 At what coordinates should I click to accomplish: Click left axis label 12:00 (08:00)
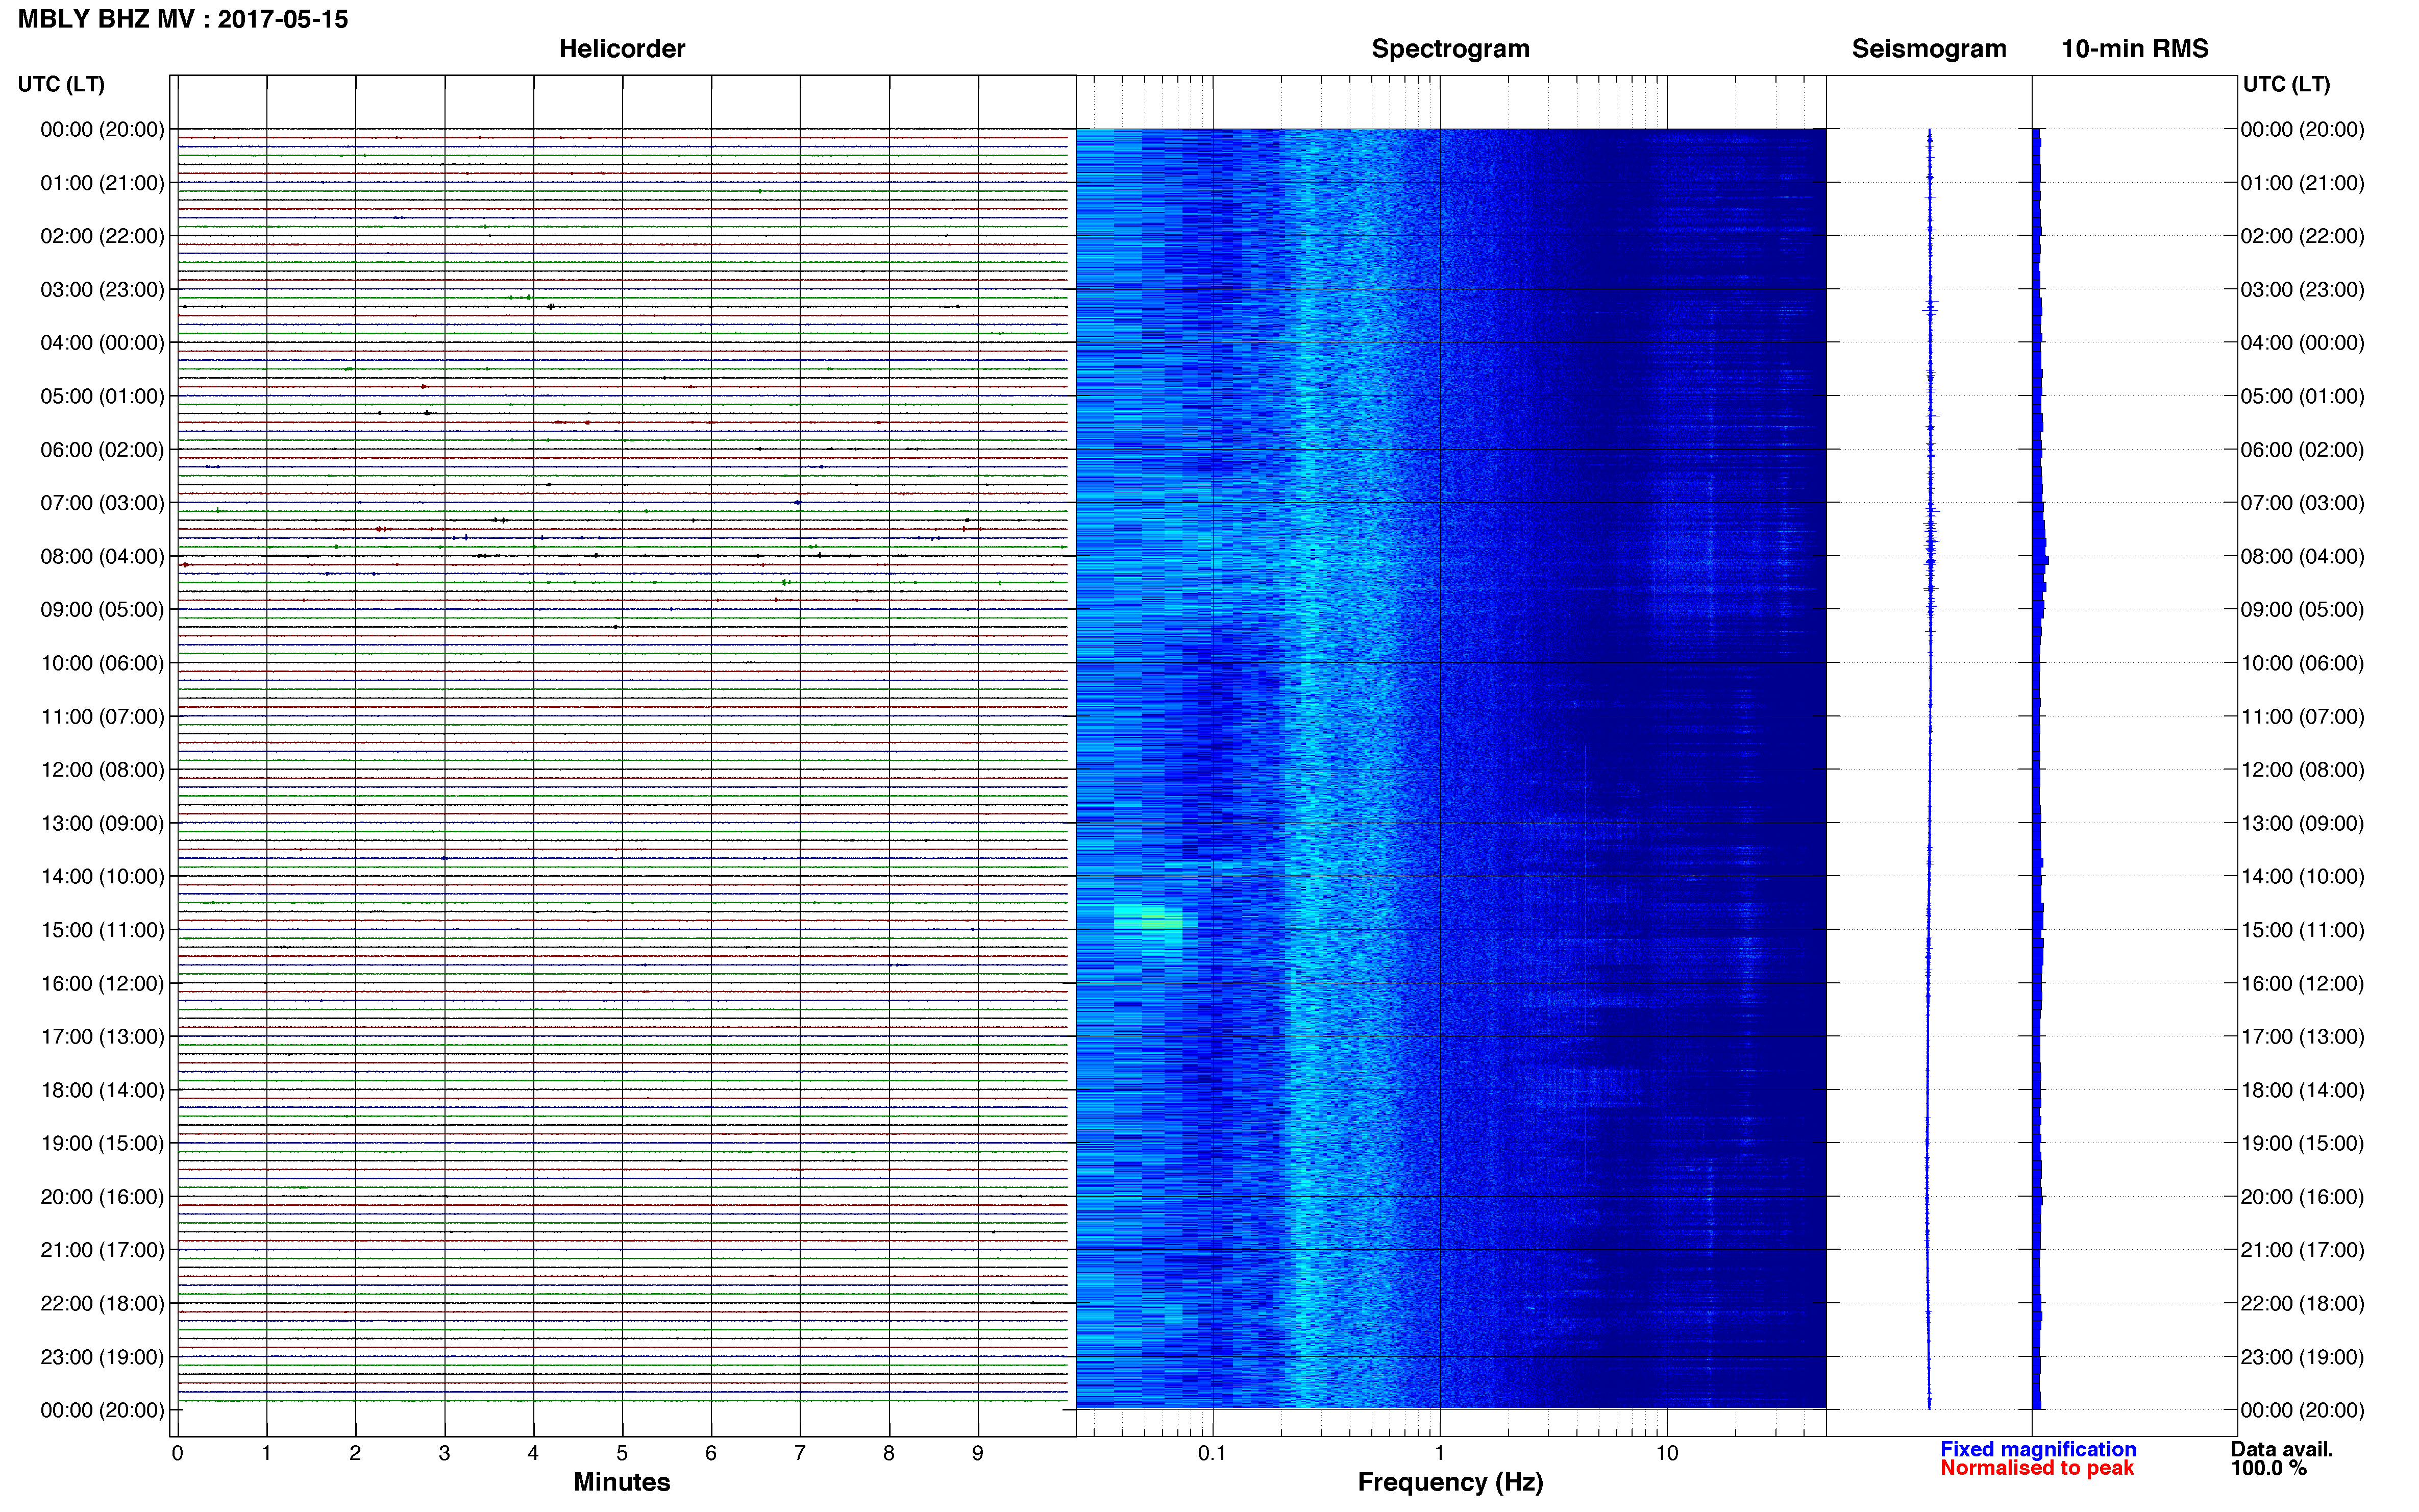click(x=102, y=770)
